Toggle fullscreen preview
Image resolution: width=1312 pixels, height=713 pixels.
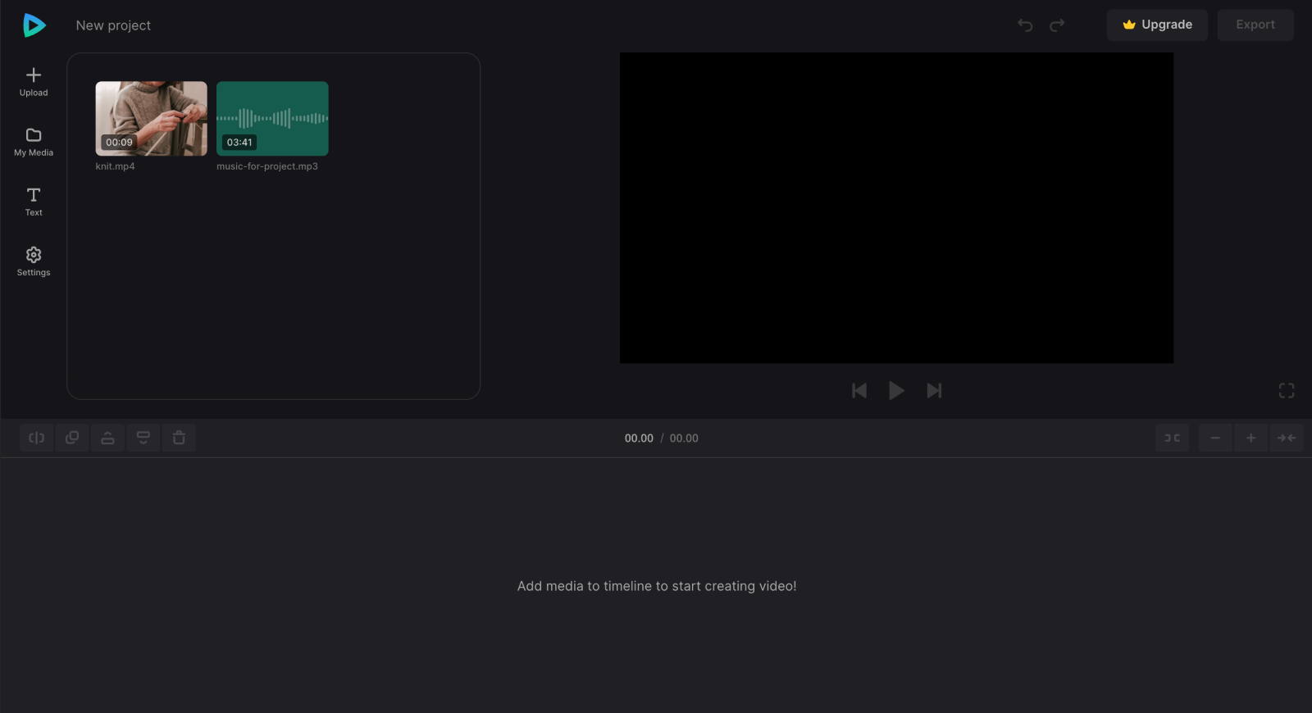tap(1287, 391)
